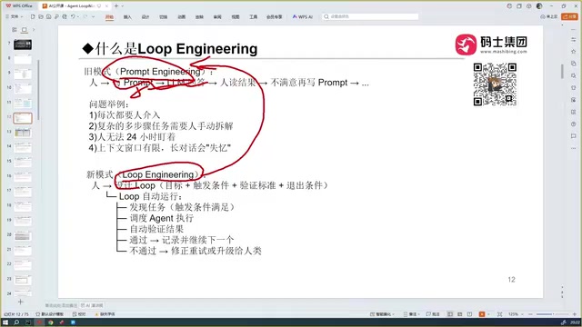Click the fit slide to window icon

500,314
